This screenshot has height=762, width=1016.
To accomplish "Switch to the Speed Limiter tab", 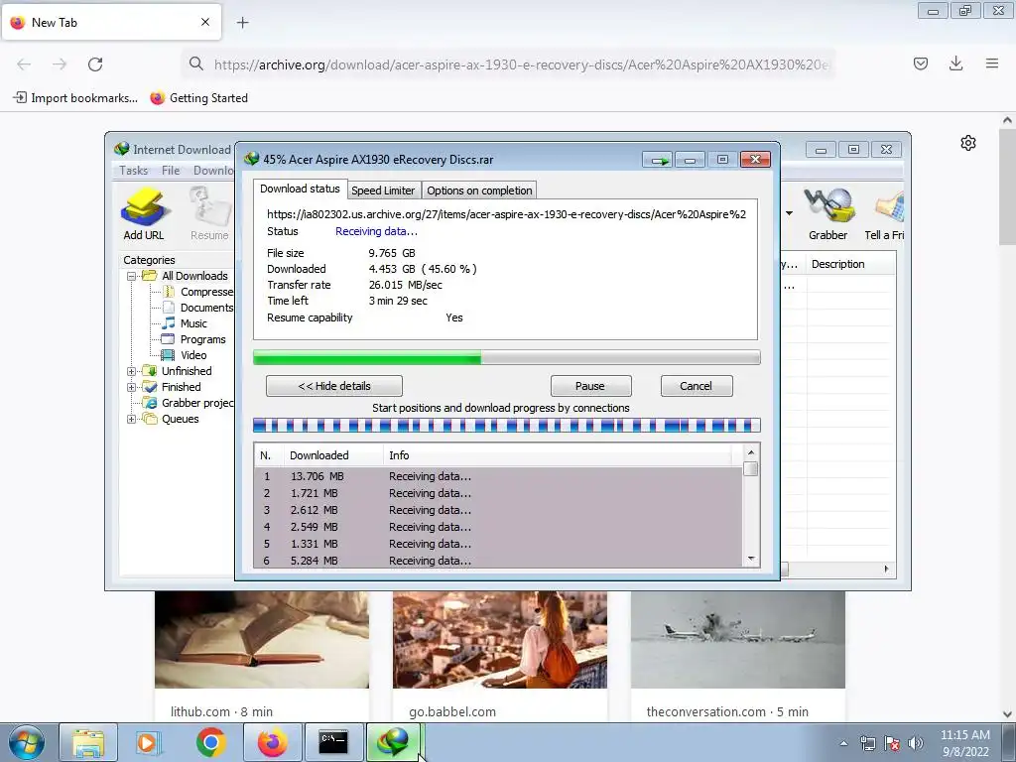I will point(383,190).
